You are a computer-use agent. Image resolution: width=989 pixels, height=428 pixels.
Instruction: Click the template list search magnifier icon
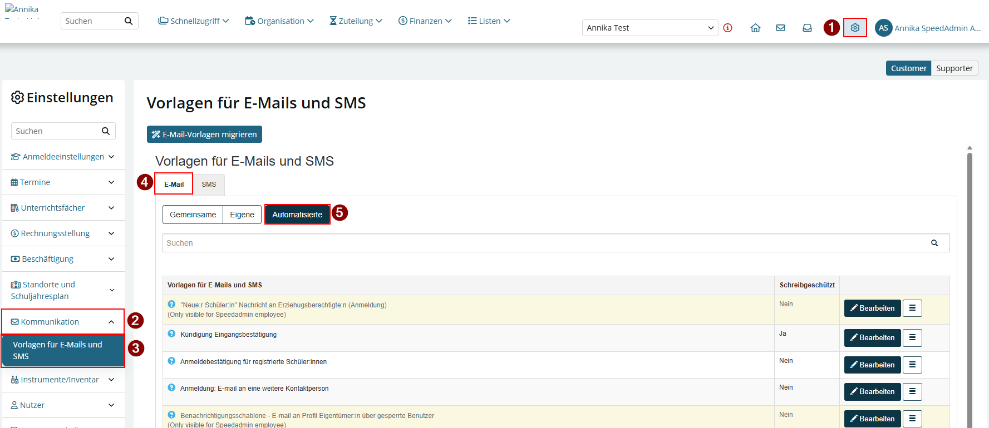[934, 243]
